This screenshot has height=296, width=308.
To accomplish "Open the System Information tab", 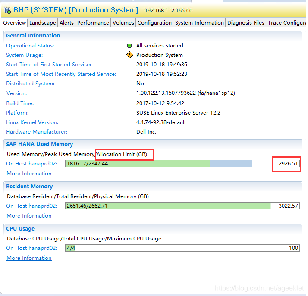I will pos(199,23).
